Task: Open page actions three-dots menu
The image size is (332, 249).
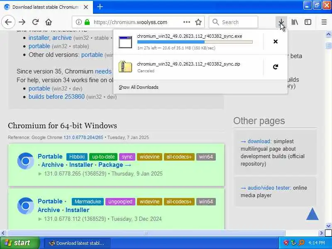Action: [x=186, y=22]
